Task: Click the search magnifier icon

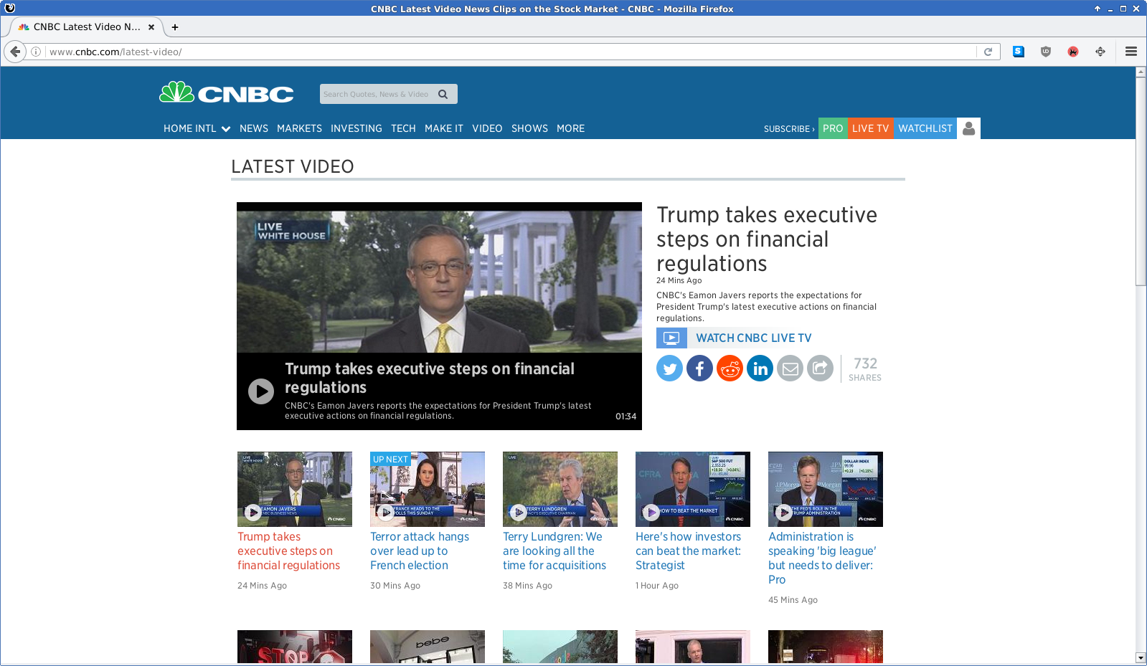Action: 443,94
